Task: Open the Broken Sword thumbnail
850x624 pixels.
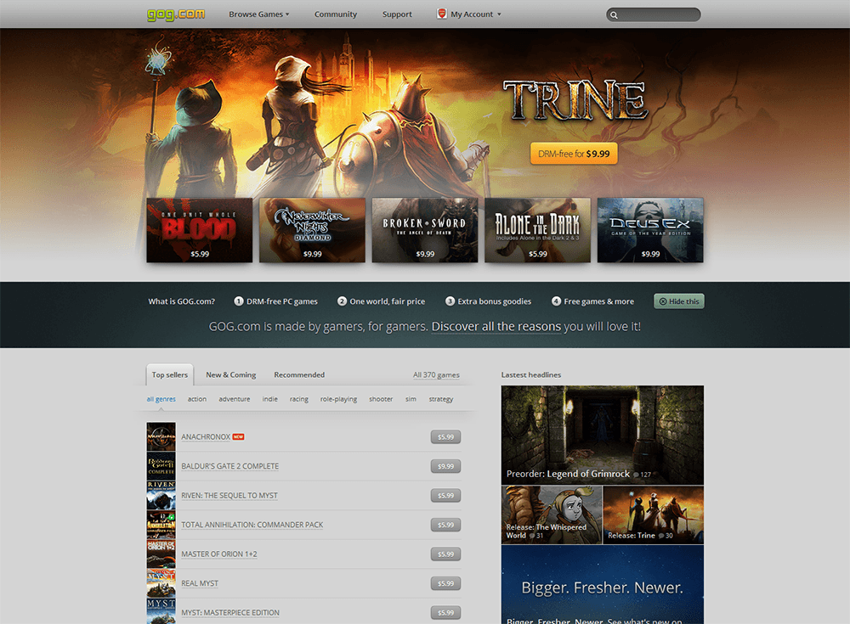Action: pyautogui.click(x=425, y=230)
